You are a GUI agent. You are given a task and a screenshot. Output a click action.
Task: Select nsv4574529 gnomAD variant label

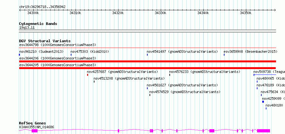click(x=185, y=92)
